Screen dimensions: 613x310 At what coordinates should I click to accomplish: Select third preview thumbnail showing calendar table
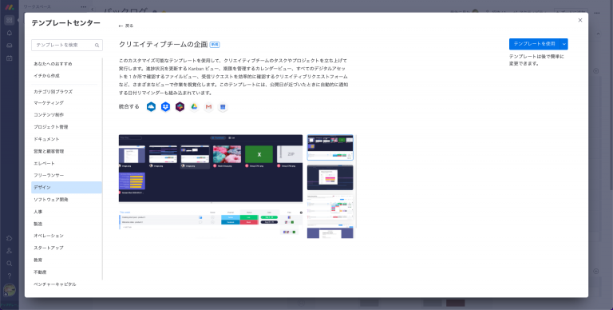click(330, 208)
